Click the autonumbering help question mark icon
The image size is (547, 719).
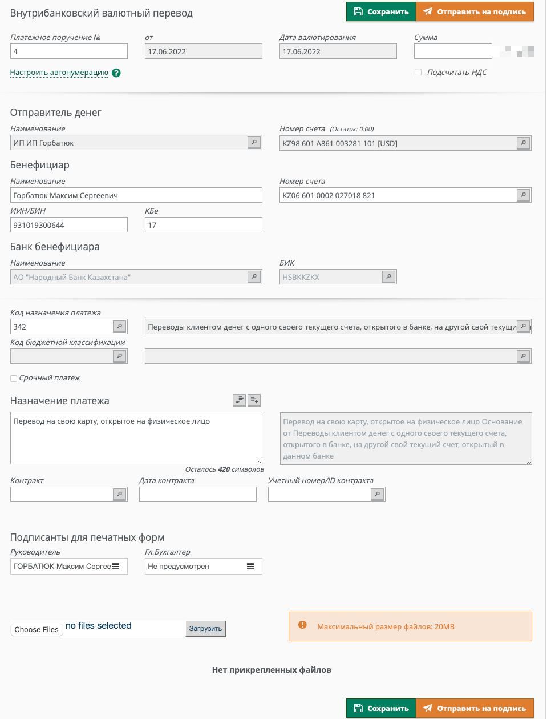[x=116, y=73]
